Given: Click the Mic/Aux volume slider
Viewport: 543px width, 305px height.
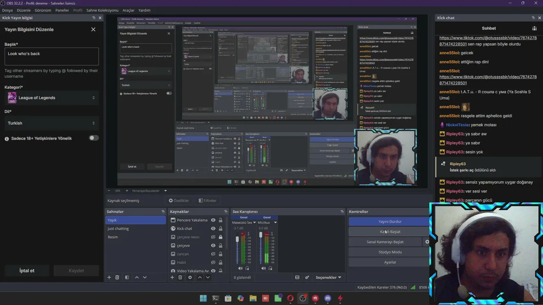Looking at the screenshot, I should 260,248.
